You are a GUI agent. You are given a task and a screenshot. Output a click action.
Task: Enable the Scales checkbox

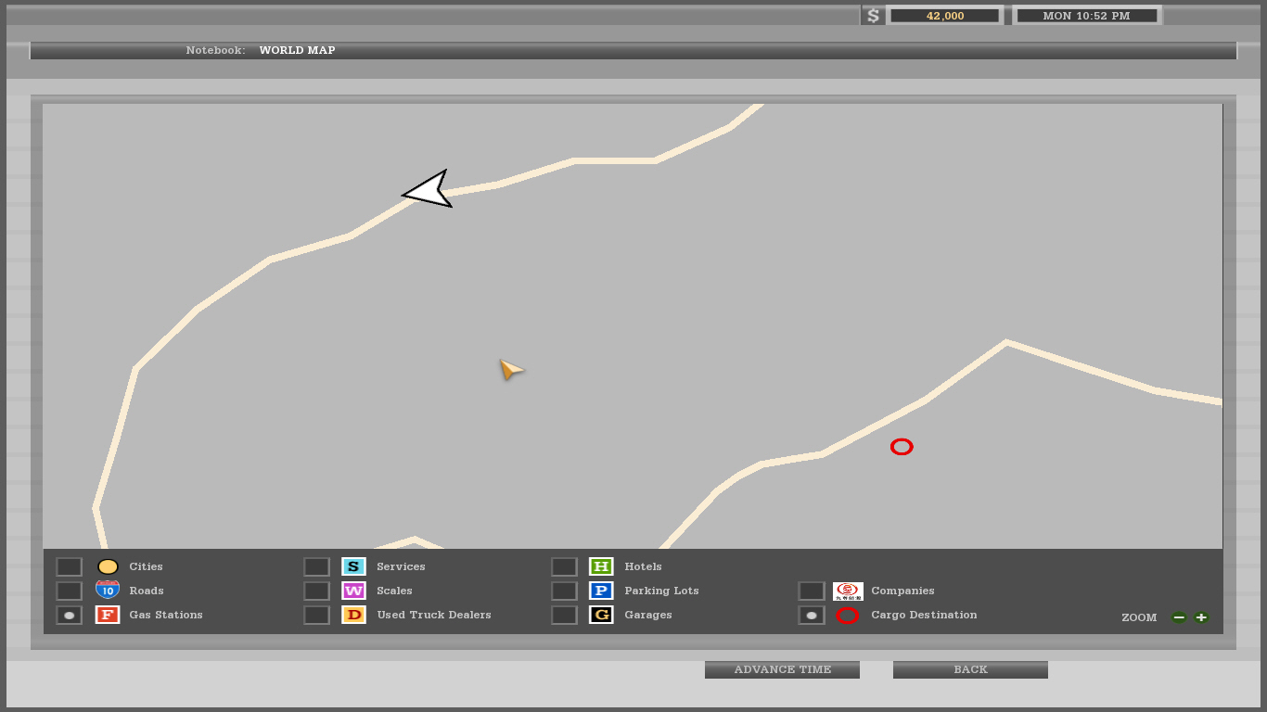click(x=316, y=591)
